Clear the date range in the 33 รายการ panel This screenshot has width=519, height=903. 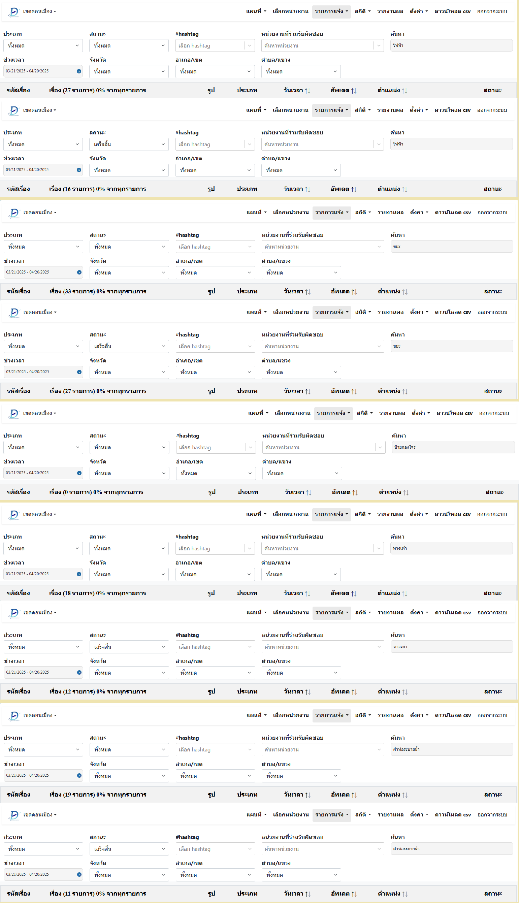pos(79,272)
